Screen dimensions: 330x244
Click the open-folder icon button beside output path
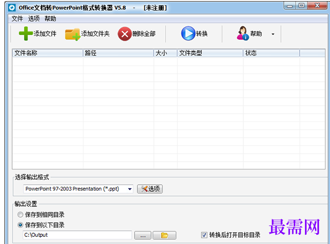[x=164, y=235]
